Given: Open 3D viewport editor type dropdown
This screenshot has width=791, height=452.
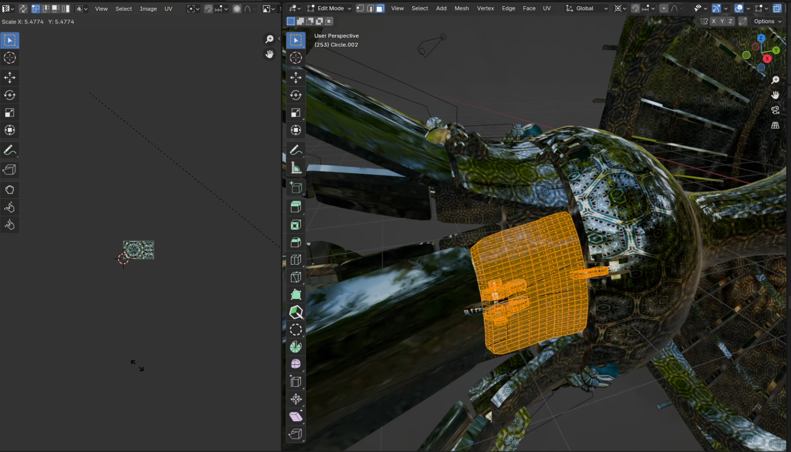Looking at the screenshot, I should coord(295,8).
